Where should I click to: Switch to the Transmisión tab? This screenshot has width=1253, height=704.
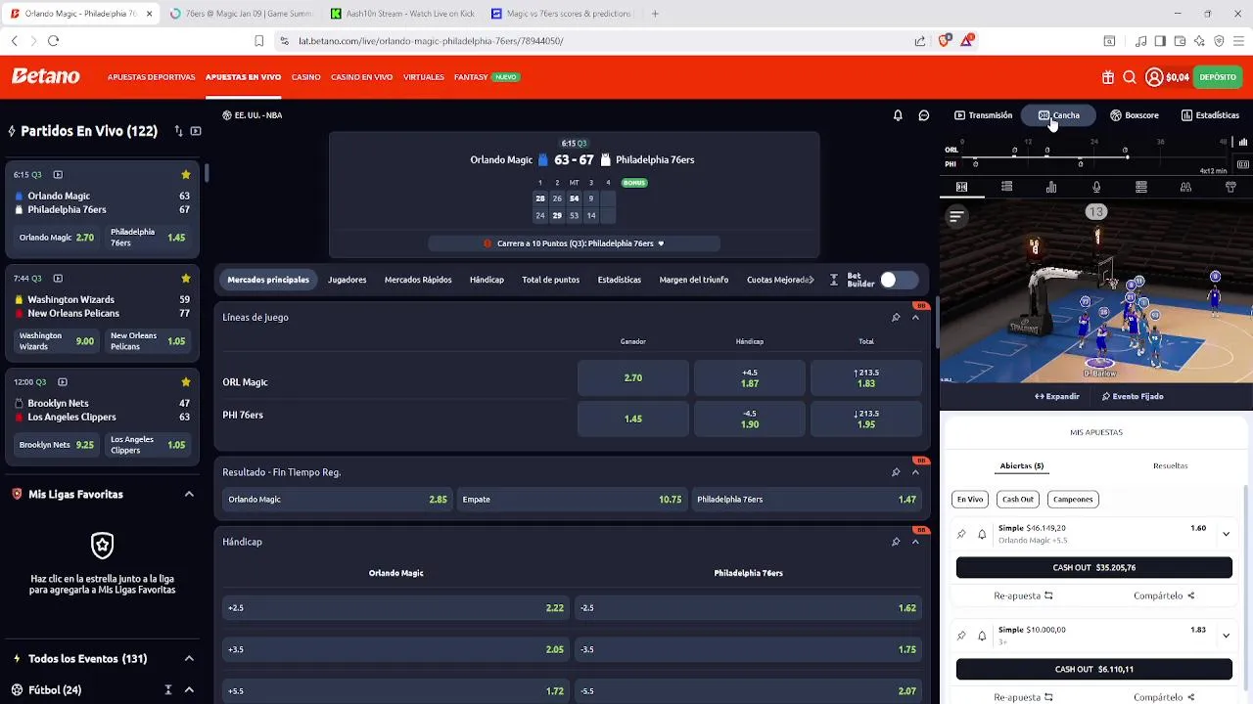[x=983, y=115]
